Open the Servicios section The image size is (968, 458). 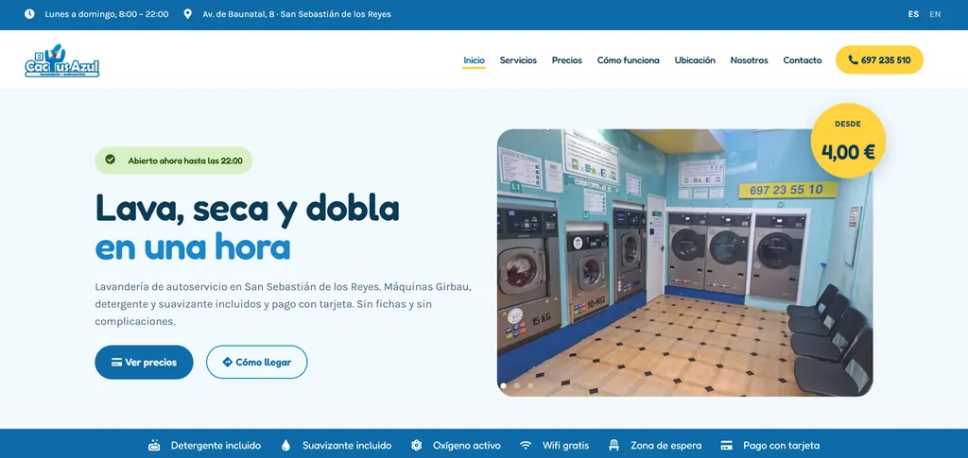pos(518,60)
